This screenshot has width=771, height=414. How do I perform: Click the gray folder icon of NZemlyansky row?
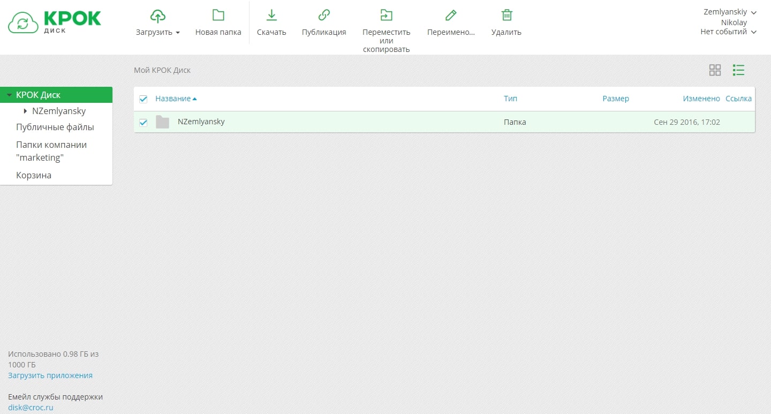(162, 122)
